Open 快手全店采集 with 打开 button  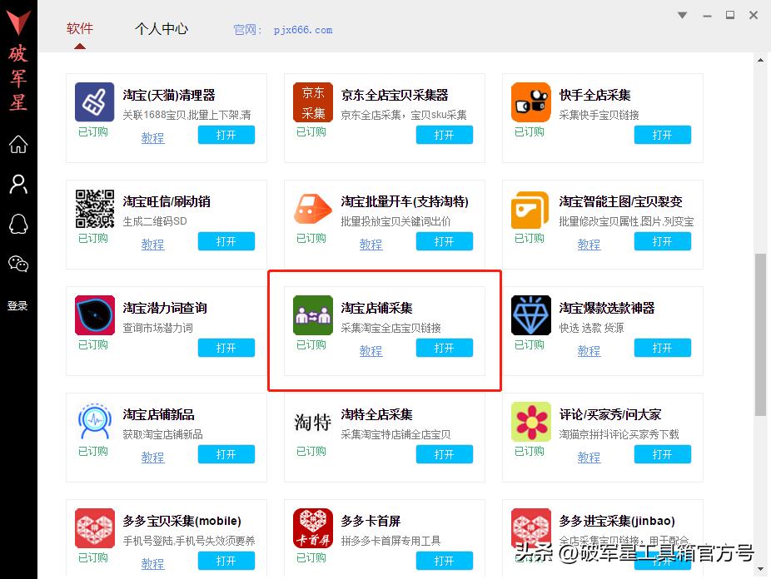tap(662, 135)
